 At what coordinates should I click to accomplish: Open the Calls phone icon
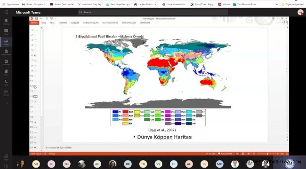click(x=6, y=83)
